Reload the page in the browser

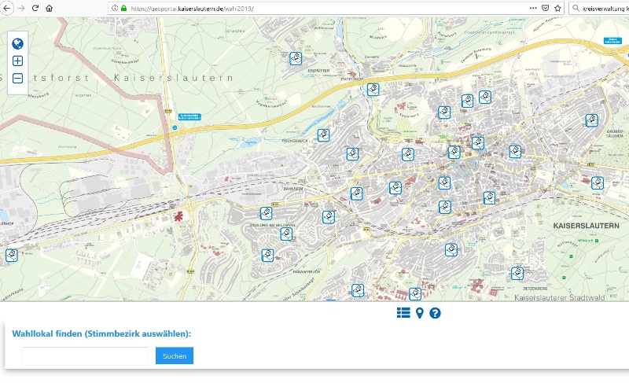(35, 8)
